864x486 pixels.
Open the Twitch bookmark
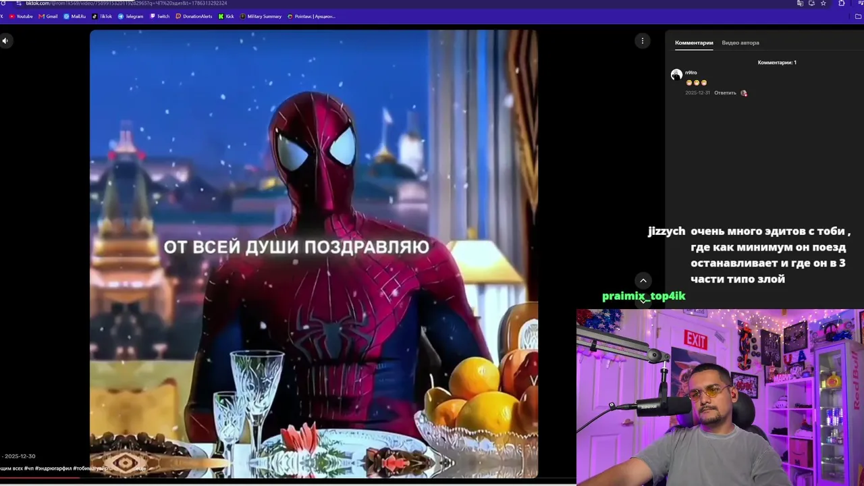[160, 16]
